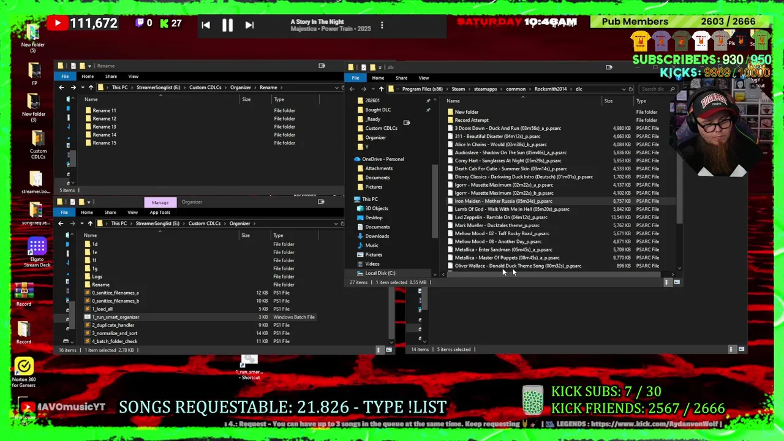Refresh the dlc window address bar
784x441 pixels.
point(631,89)
